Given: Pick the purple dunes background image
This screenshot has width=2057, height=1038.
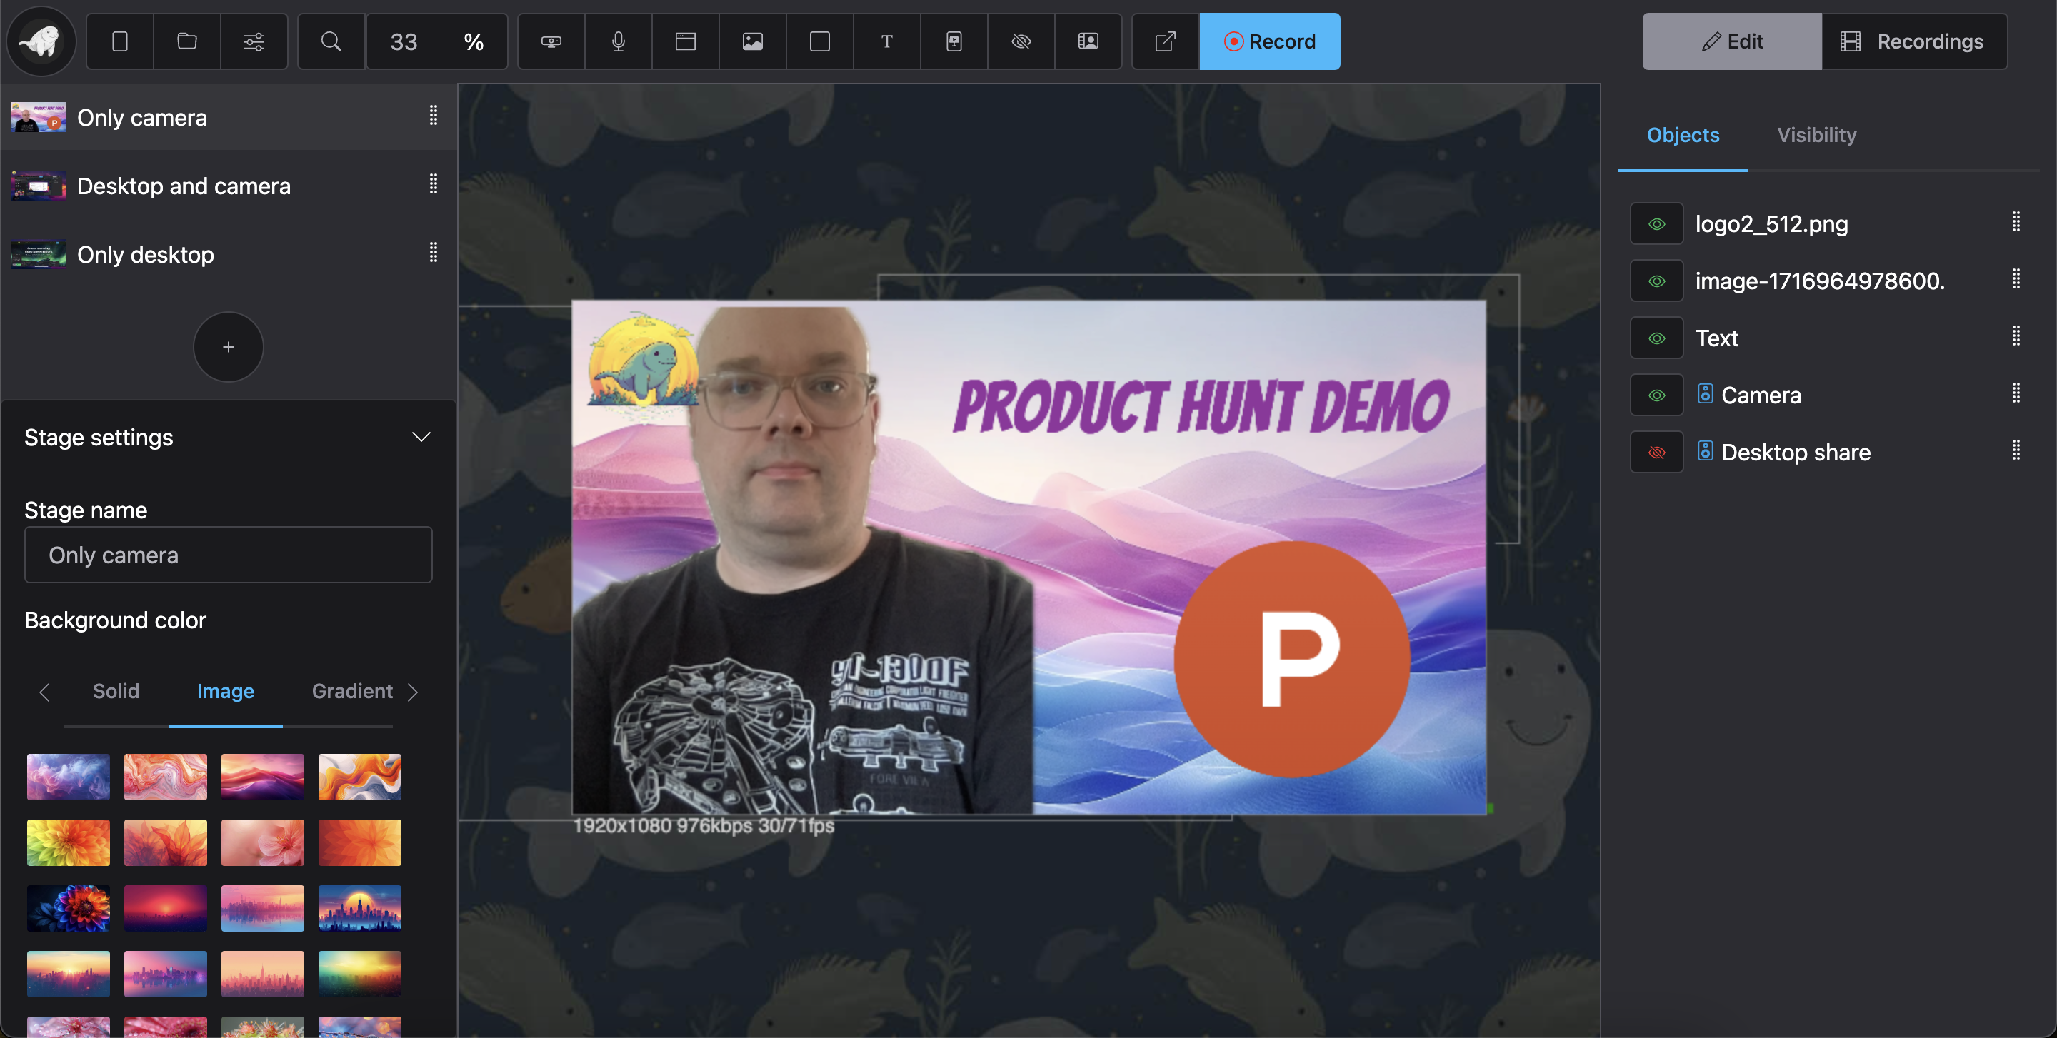Looking at the screenshot, I should [x=263, y=776].
